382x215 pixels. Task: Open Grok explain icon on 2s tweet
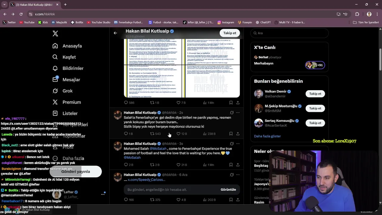(232, 113)
